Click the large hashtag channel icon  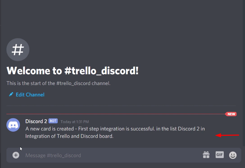18,50
